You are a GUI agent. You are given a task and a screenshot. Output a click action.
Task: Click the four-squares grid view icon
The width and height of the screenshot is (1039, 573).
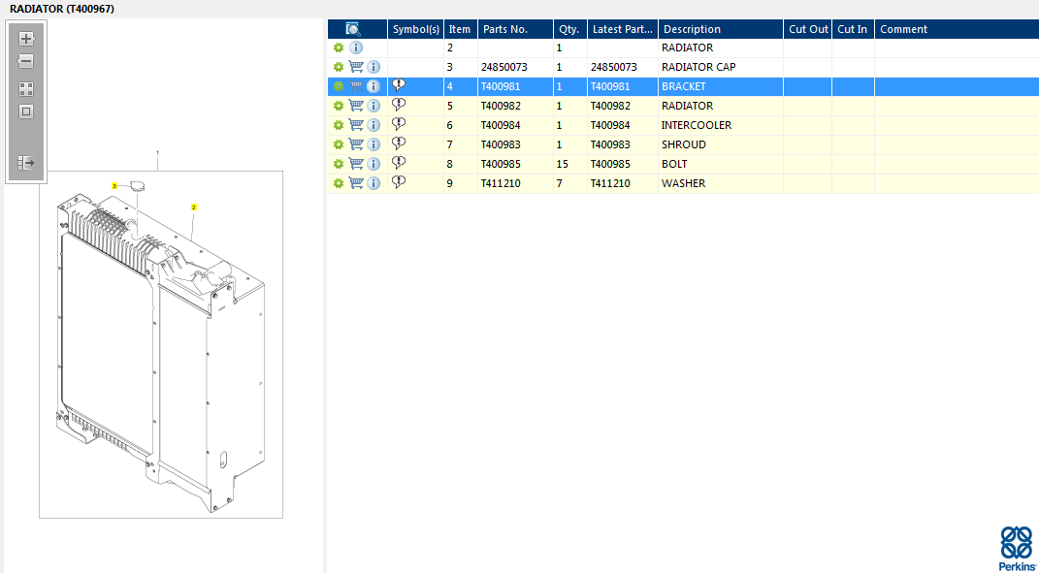click(26, 88)
